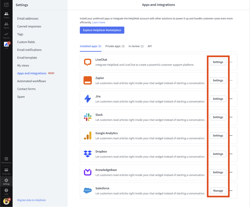The height and width of the screenshot is (207, 250).
Task: Click the KnowledgeBase app name
Action: coord(106,170)
